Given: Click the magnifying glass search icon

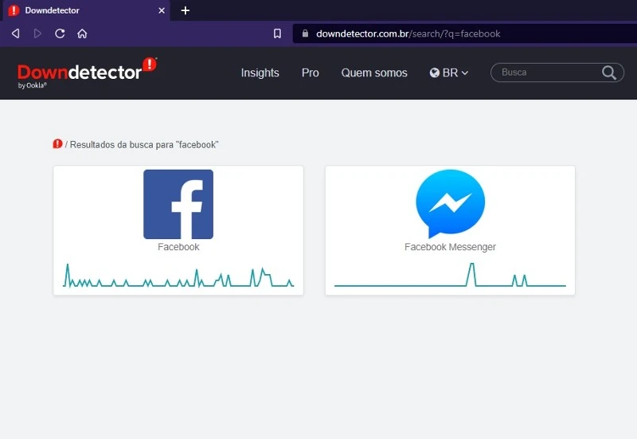Looking at the screenshot, I should (x=609, y=73).
